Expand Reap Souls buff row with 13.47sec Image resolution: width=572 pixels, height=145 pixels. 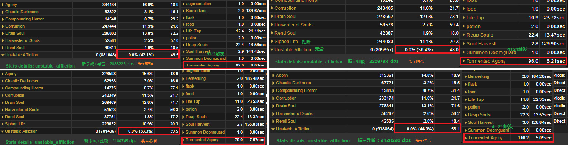pyautogui.click(x=464, y=35)
